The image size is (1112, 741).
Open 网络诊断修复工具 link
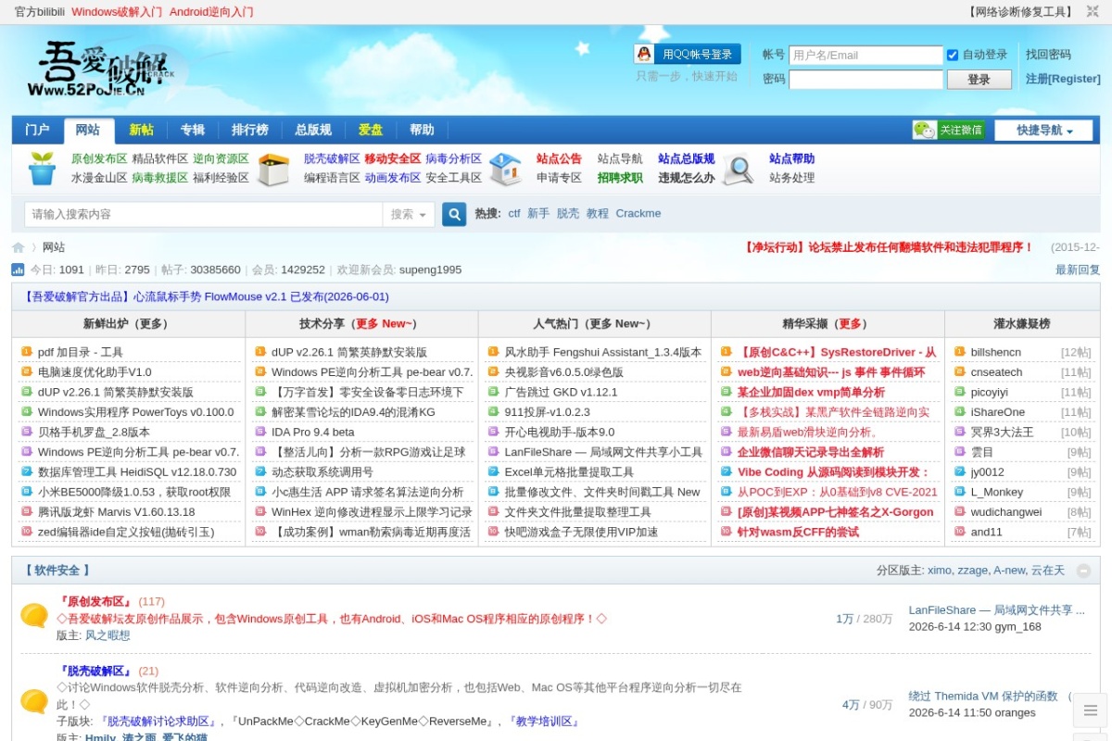coord(1020,12)
